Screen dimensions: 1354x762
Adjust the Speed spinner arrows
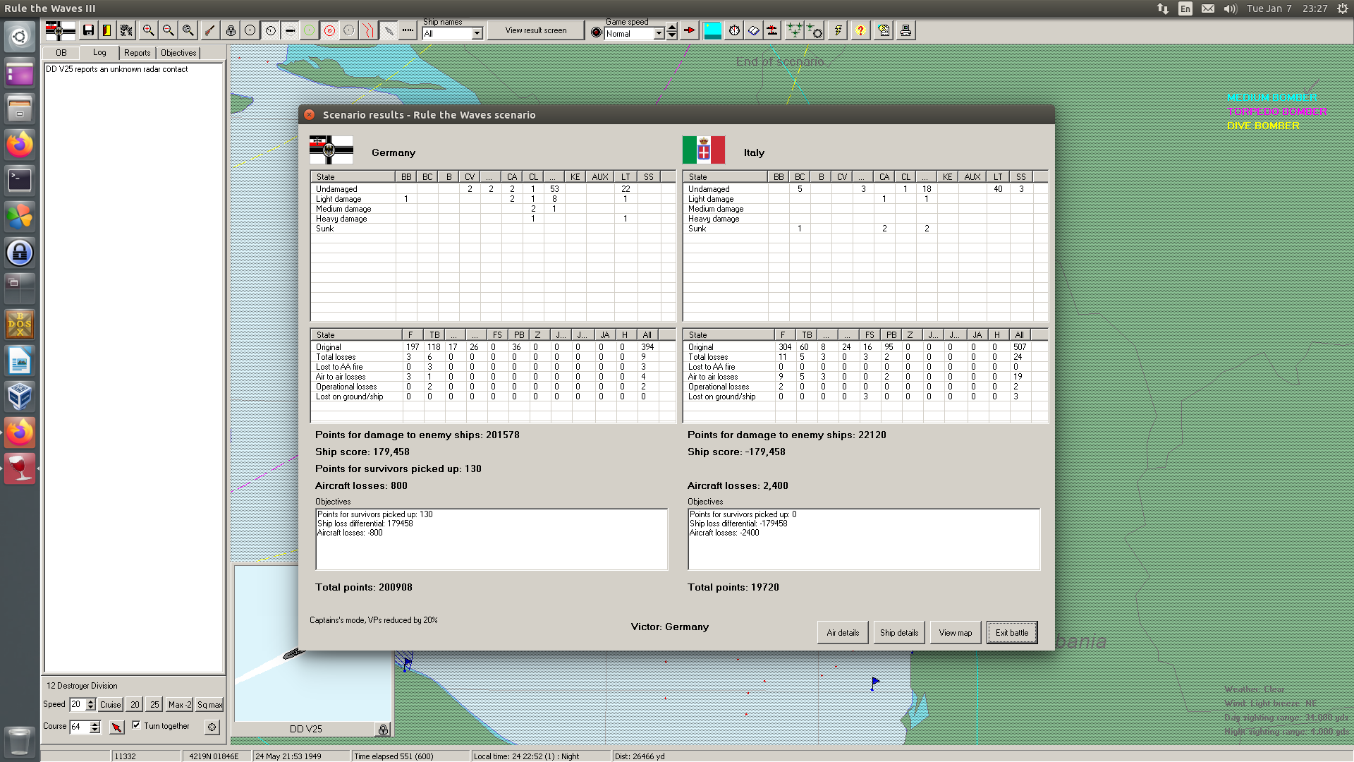(90, 704)
